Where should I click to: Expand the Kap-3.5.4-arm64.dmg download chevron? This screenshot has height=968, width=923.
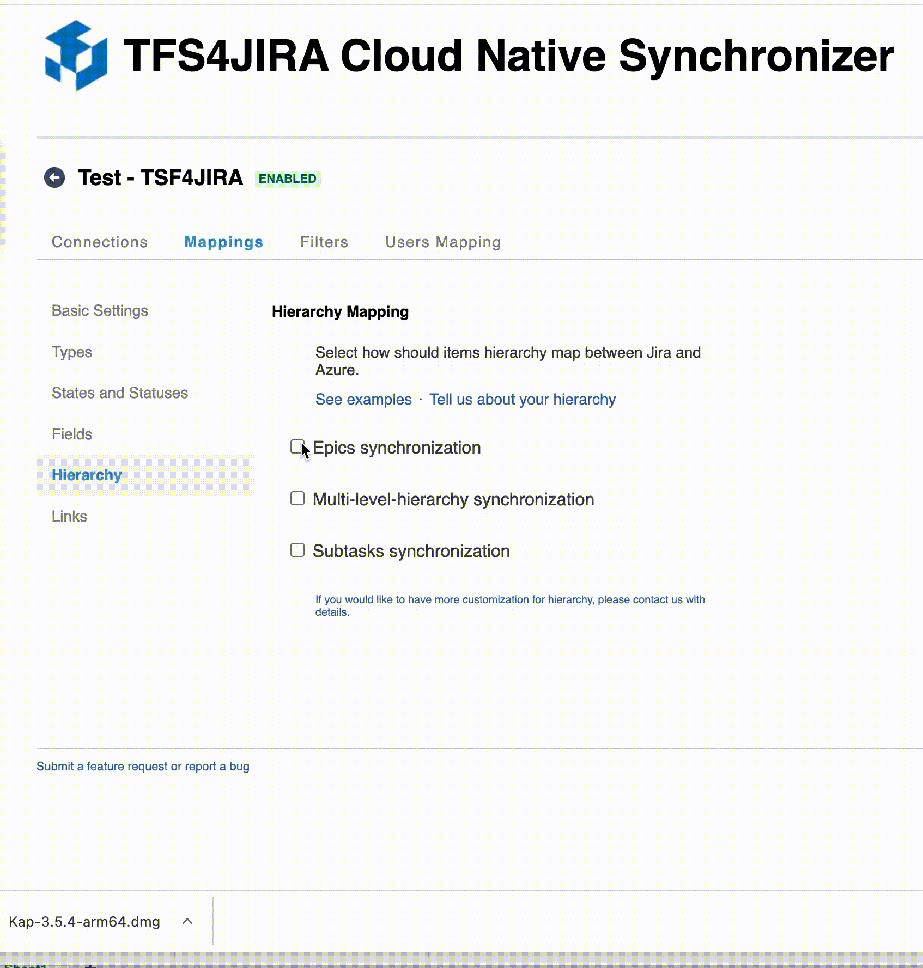(x=187, y=921)
